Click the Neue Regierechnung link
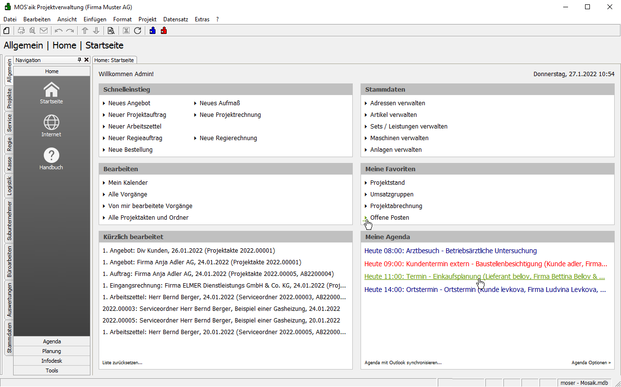The height and width of the screenshot is (387, 621). tap(228, 138)
